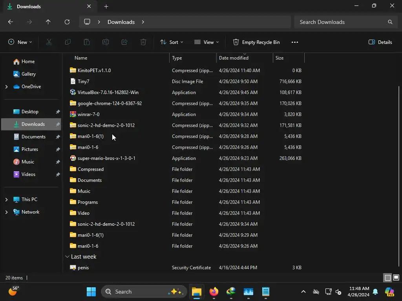Viewport: 402px width, 301px height.
Task: Open the clock showing 11:48 AM
Action: (x=358, y=292)
